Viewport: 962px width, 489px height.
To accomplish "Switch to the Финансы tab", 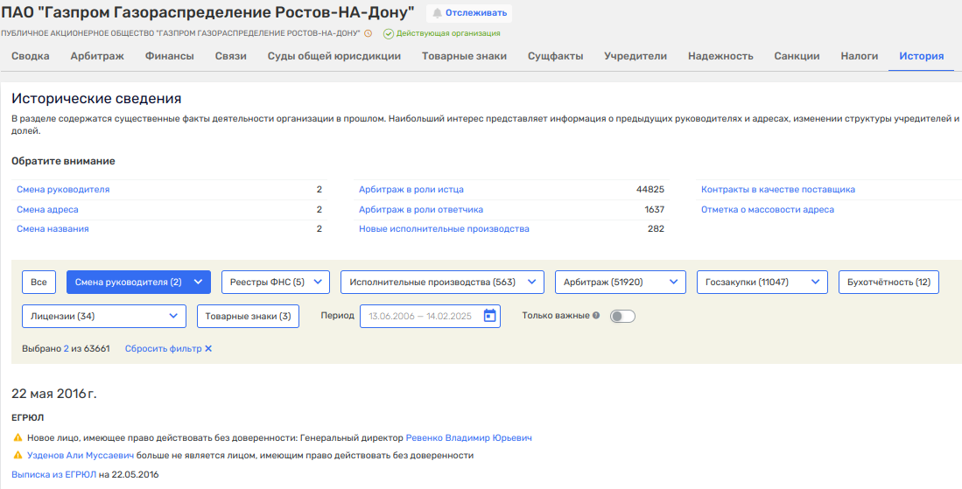I will tap(169, 56).
